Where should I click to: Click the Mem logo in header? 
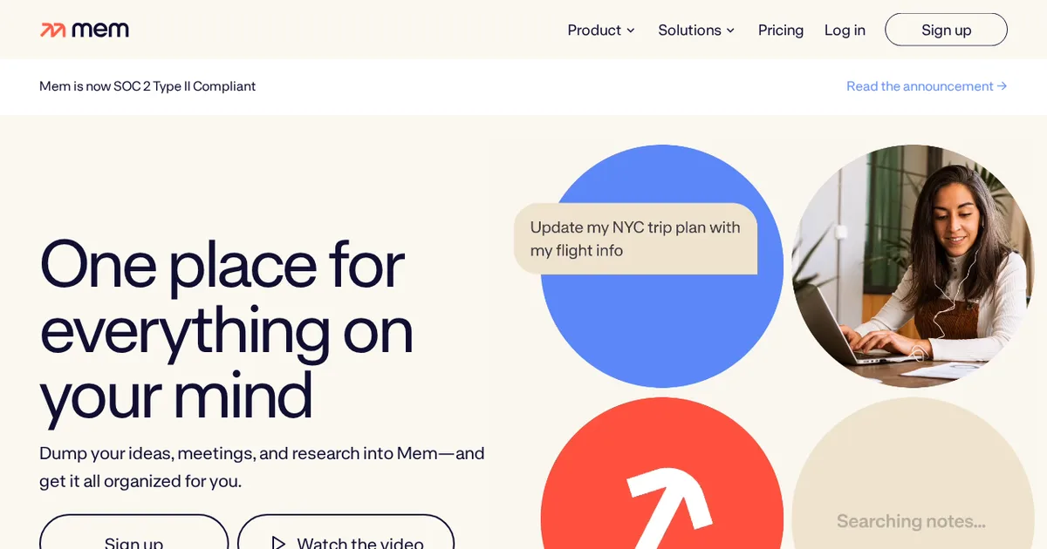point(85,30)
